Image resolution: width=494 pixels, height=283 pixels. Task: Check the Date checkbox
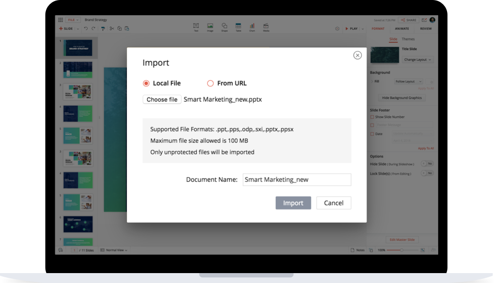pyautogui.click(x=372, y=134)
